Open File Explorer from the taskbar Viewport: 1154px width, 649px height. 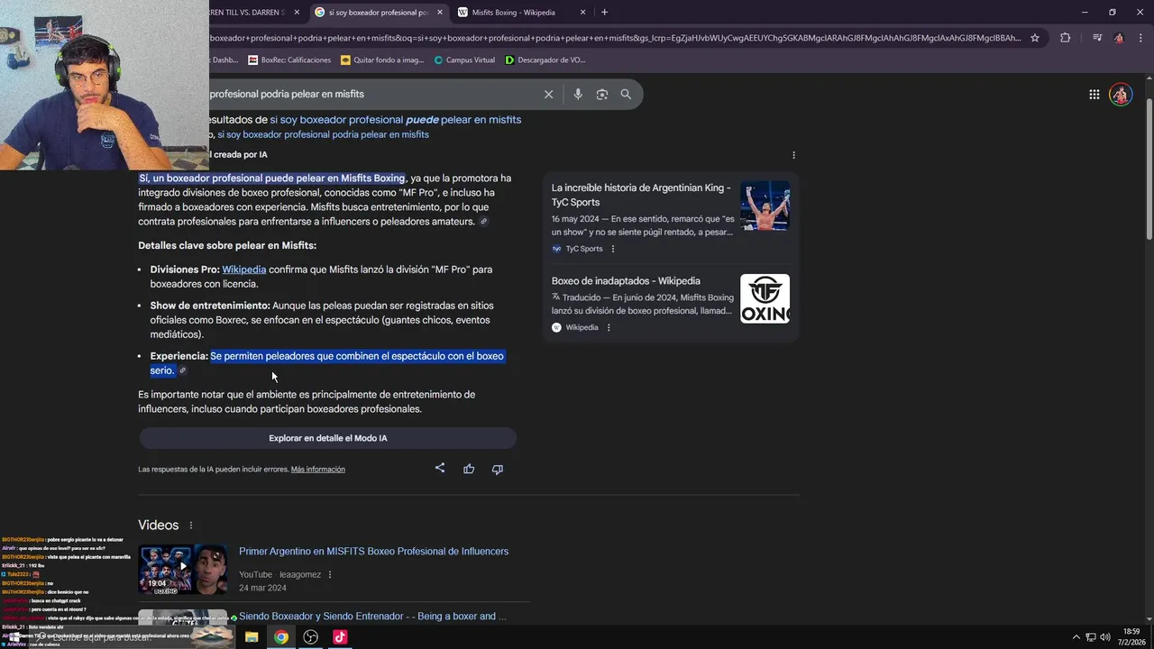tap(252, 637)
